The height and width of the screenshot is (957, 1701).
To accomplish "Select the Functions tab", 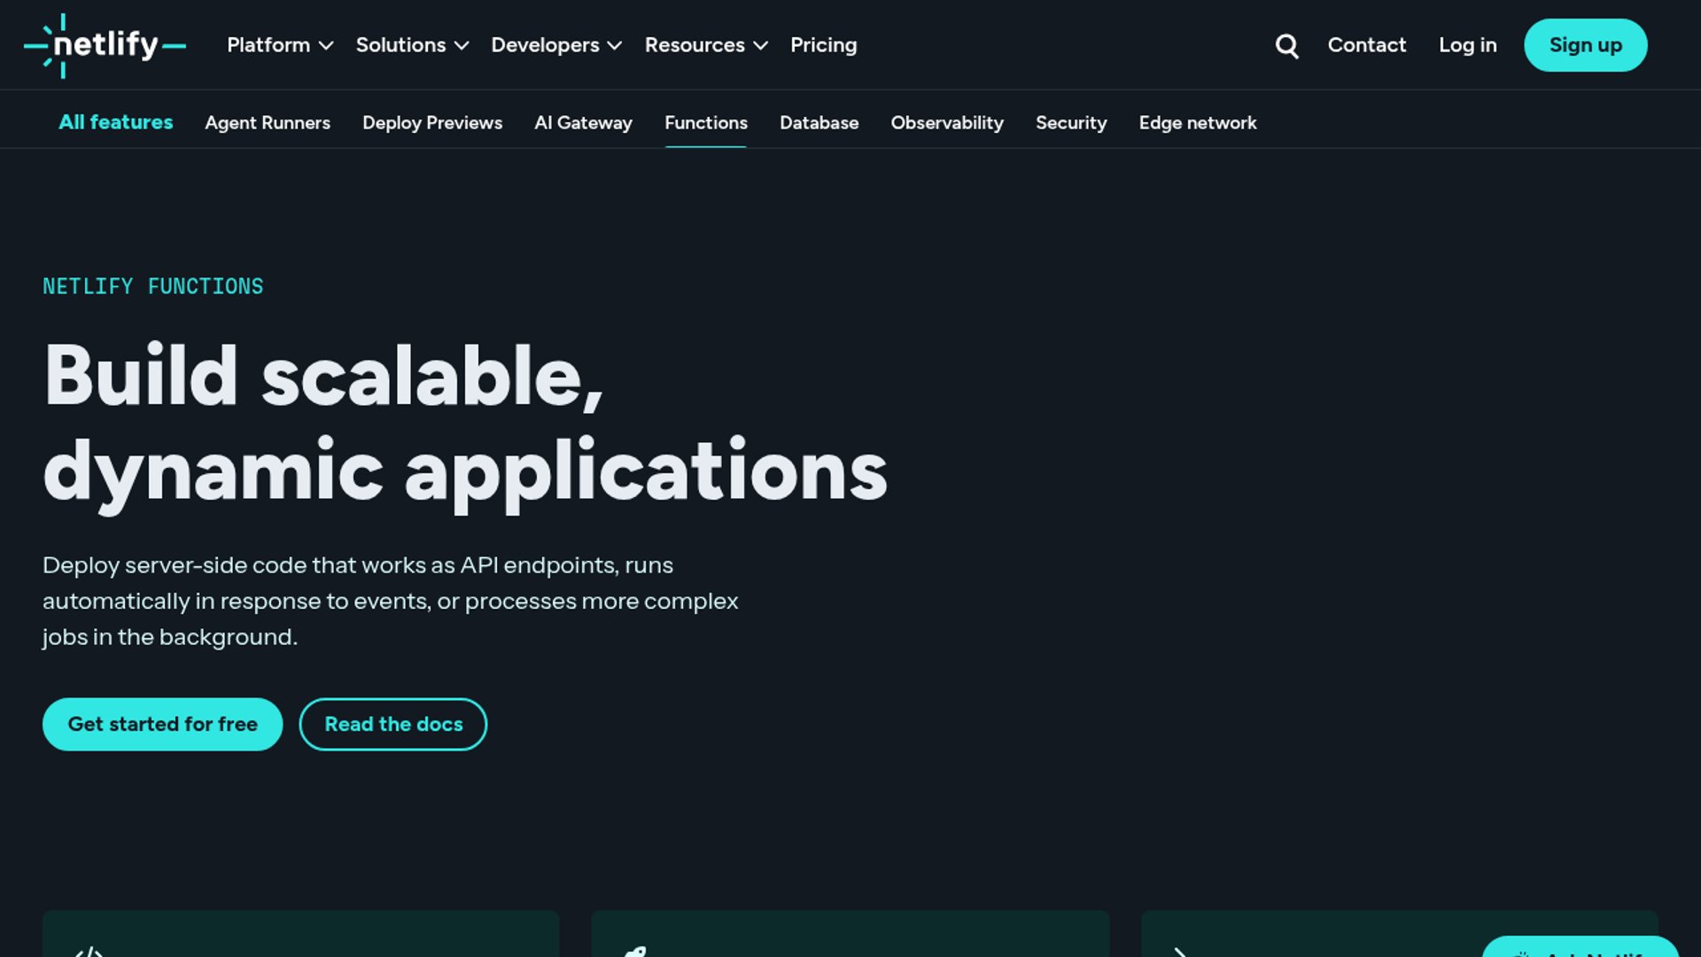I will click(706, 123).
